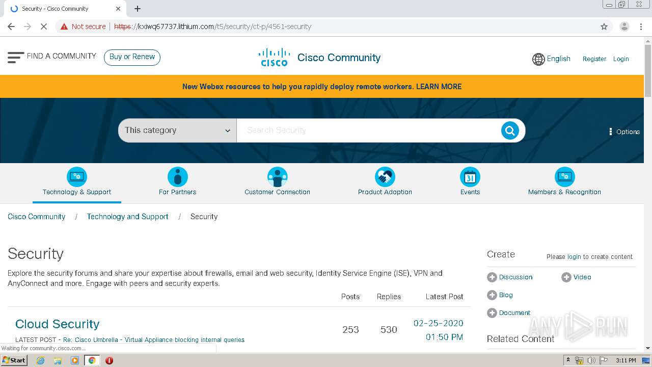The width and height of the screenshot is (652, 367).
Task: Stop loading the page
Action: tap(44, 27)
